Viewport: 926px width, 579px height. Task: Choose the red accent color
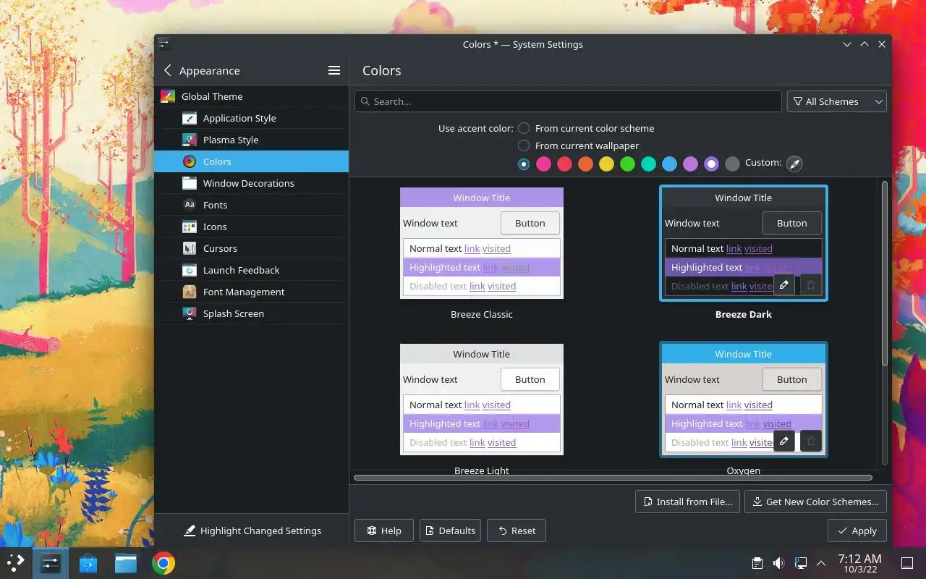click(564, 164)
